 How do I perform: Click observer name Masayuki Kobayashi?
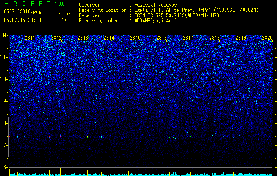[x=158, y=5]
